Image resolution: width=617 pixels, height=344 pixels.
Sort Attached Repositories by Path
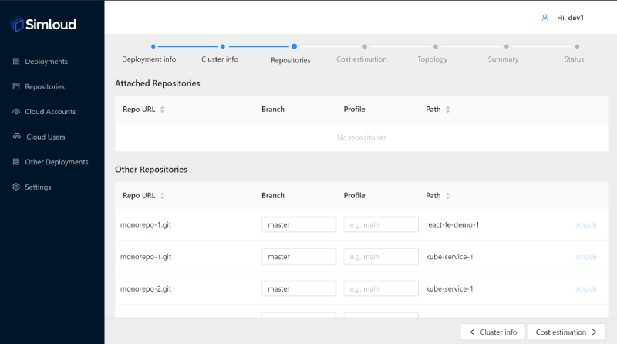(447, 110)
